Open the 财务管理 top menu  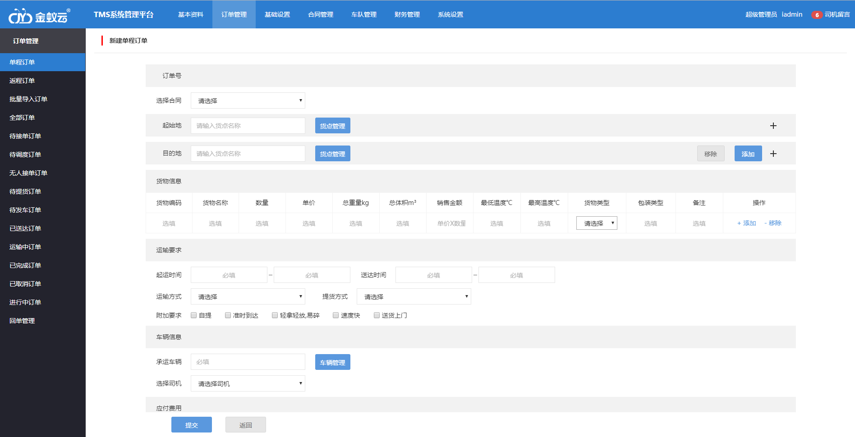407,14
